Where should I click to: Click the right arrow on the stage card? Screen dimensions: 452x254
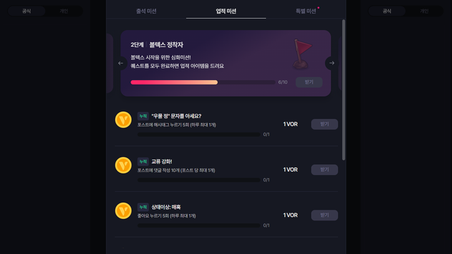click(x=331, y=63)
